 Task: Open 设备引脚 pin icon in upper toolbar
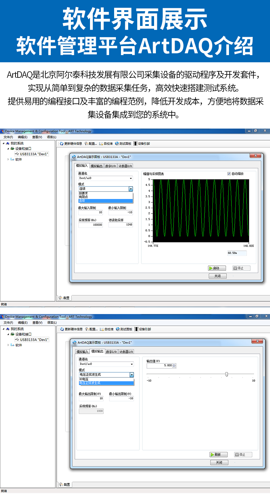coord(135,144)
